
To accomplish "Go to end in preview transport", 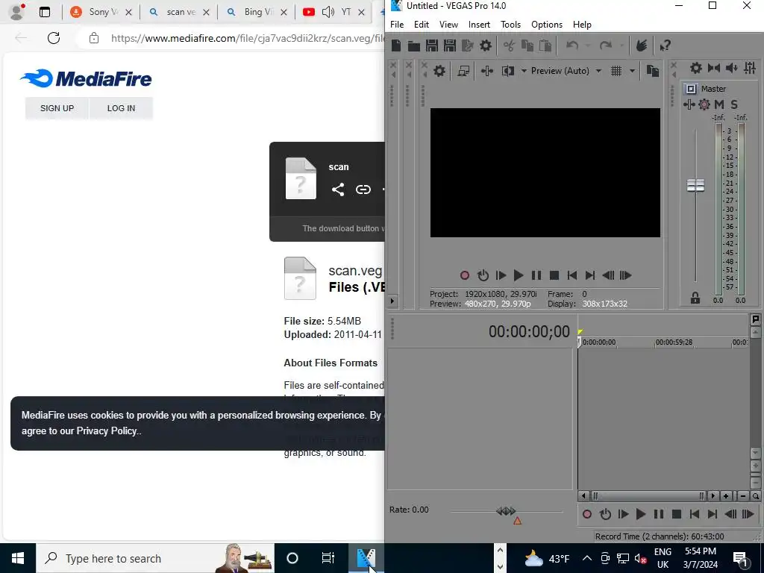I will [589, 276].
